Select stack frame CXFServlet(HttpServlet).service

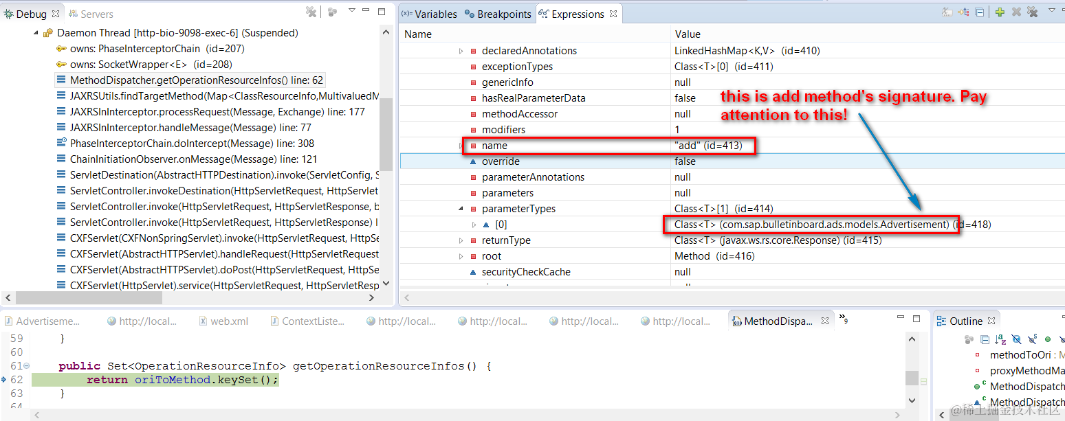click(218, 286)
